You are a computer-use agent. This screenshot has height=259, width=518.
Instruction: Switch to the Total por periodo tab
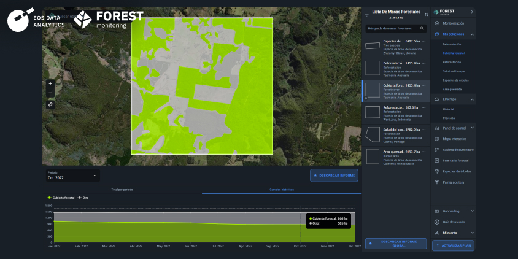(x=122, y=190)
